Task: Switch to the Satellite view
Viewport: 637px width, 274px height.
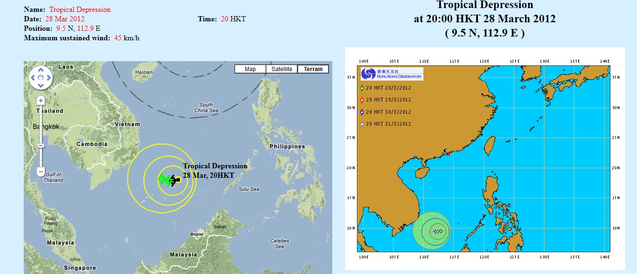Action: [x=281, y=69]
